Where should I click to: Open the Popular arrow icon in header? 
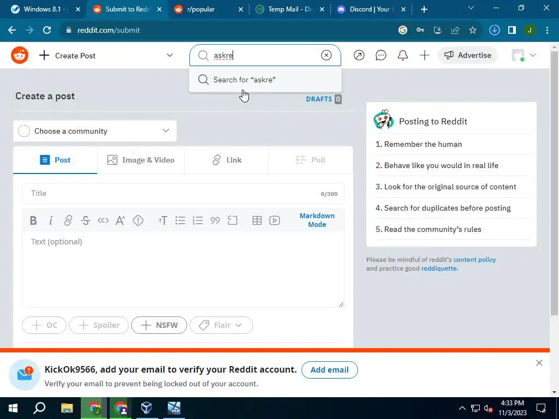click(359, 55)
